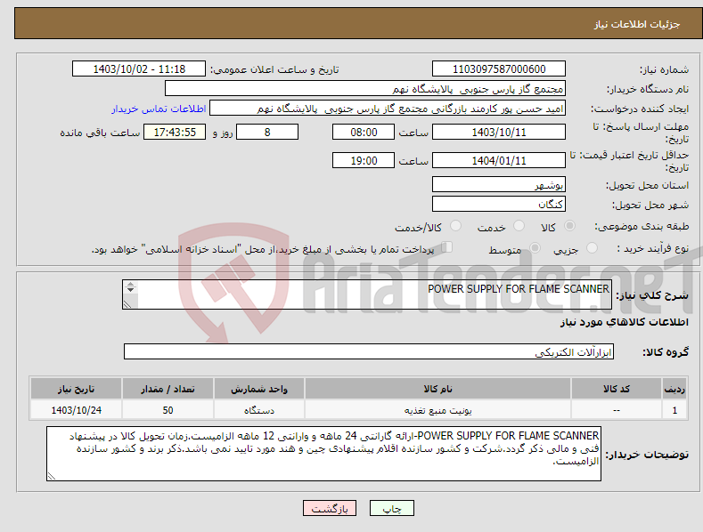Click the چاپ print button
This screenshot has height=532, width=703.
[391, 508]
